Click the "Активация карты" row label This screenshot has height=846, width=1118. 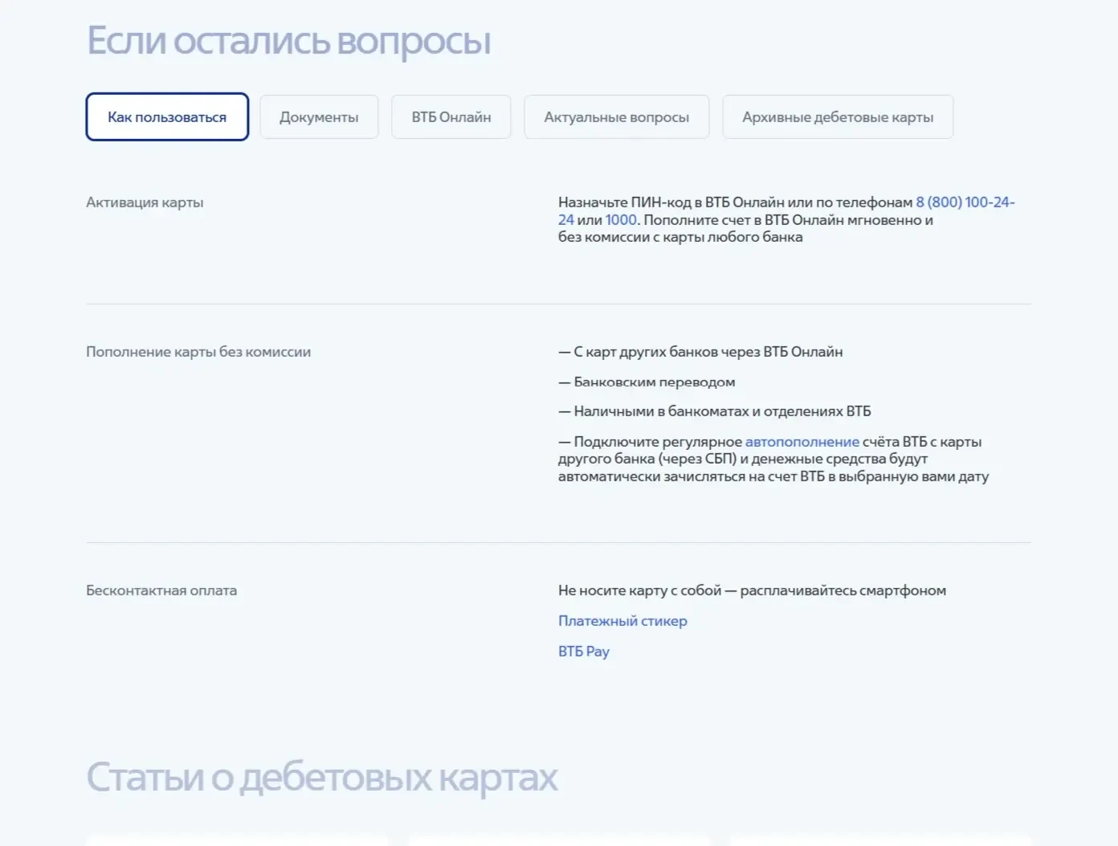coord(145,202)
